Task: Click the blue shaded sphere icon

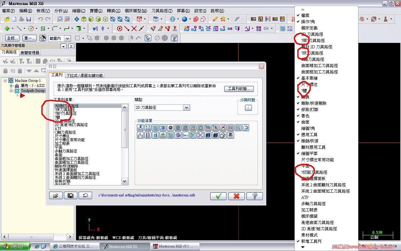Action: [x=184, y=19]
